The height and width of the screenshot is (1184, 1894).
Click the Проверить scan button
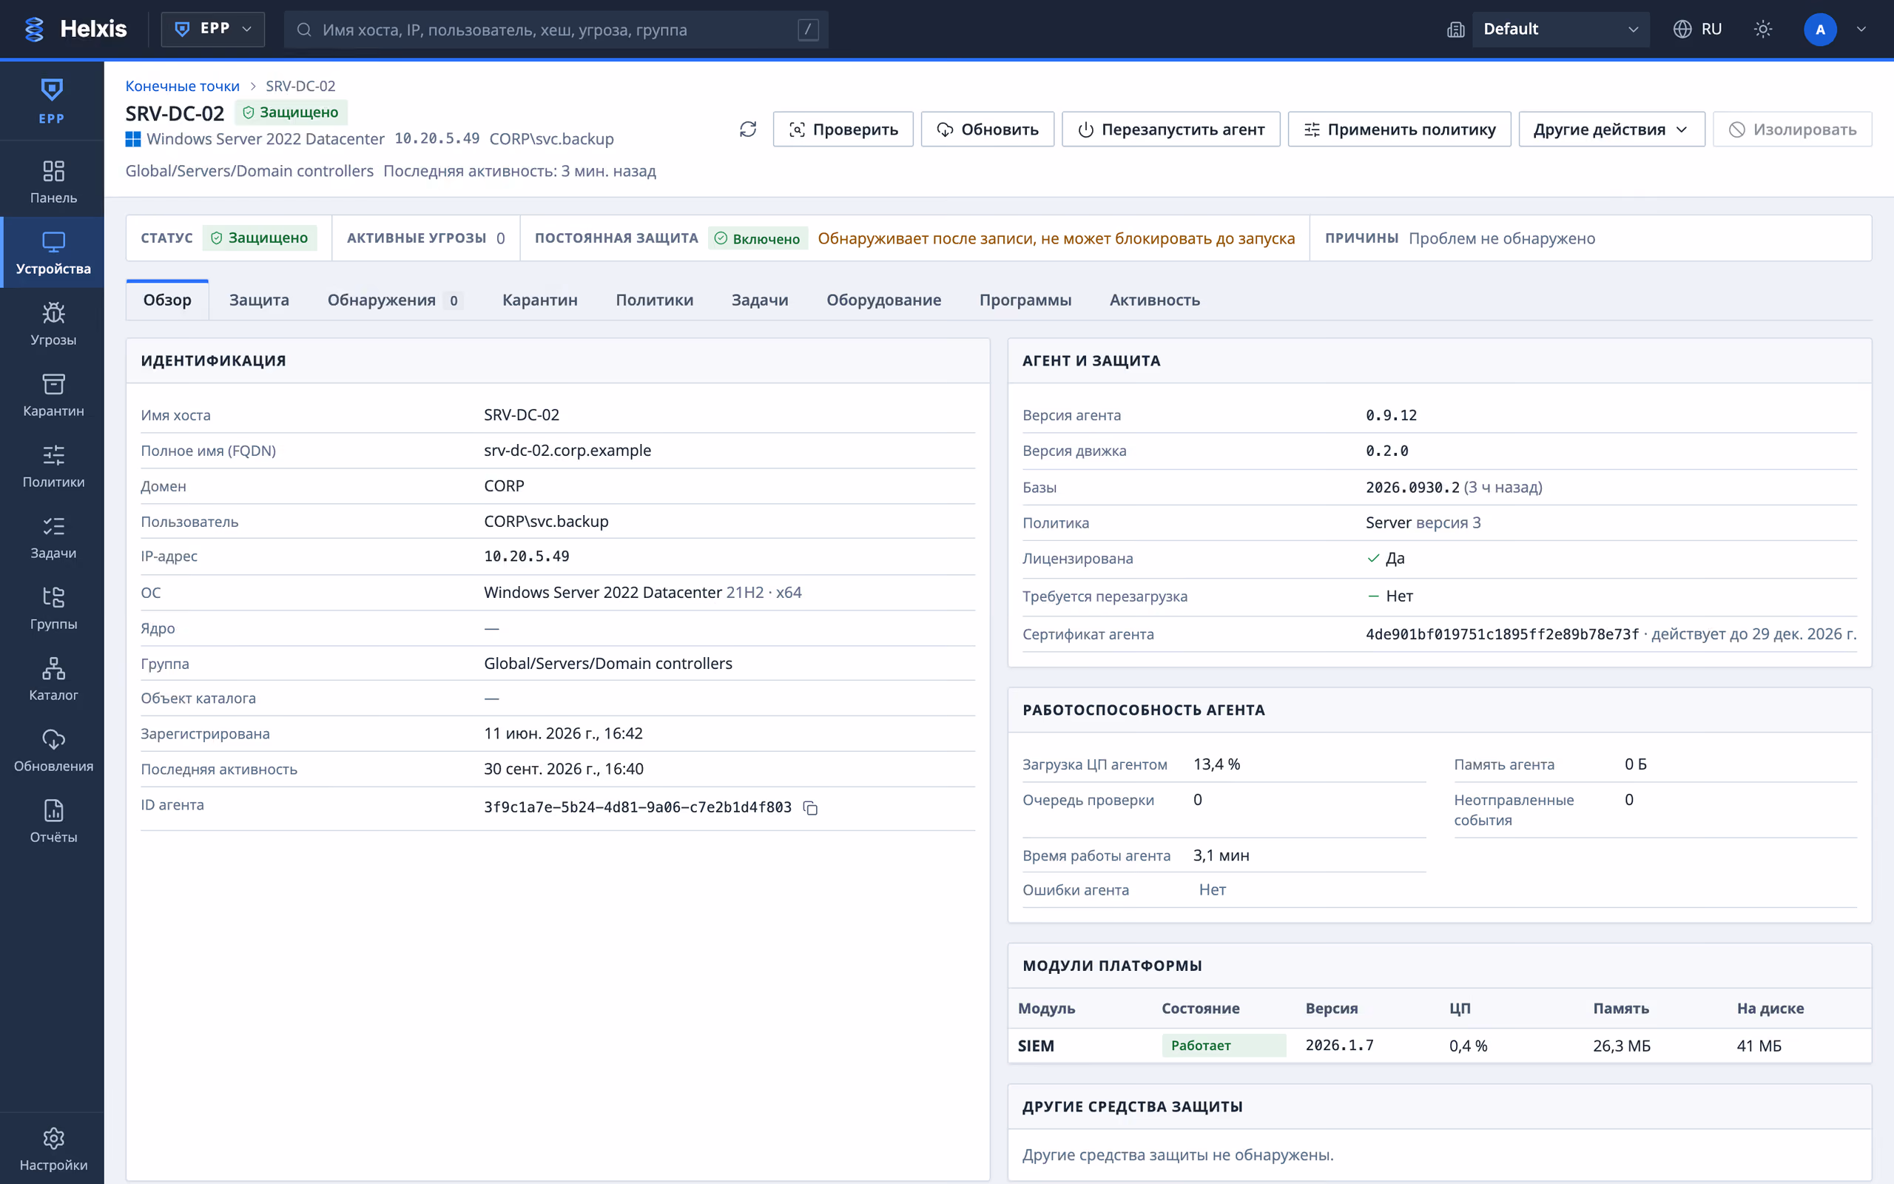coord(843,129)
